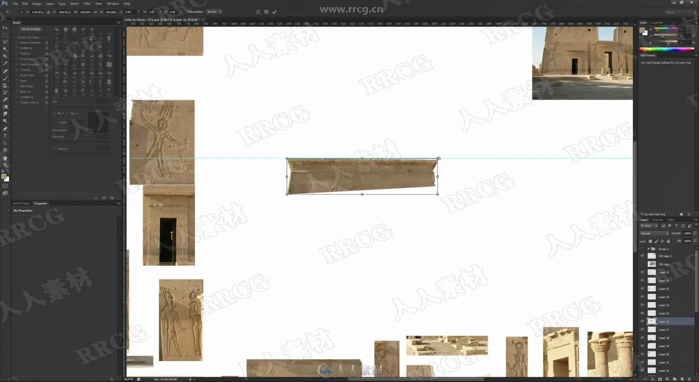This screenshot has height=382, width=699.
Task: Click the Brush Presets button
Action: [31, 29]
